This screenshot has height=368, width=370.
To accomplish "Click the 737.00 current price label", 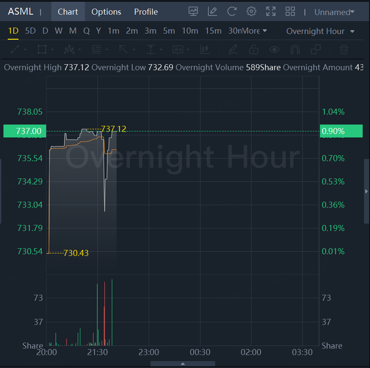I will [x=25, y=131].
